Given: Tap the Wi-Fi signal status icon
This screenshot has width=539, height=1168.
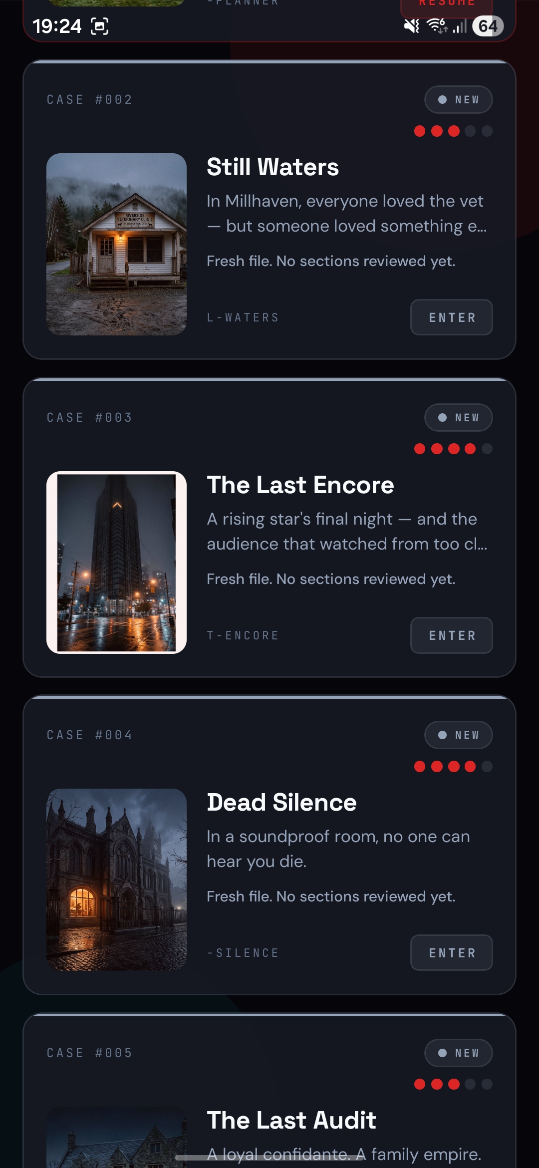Looking at the screenshot, I should (438, 26).
